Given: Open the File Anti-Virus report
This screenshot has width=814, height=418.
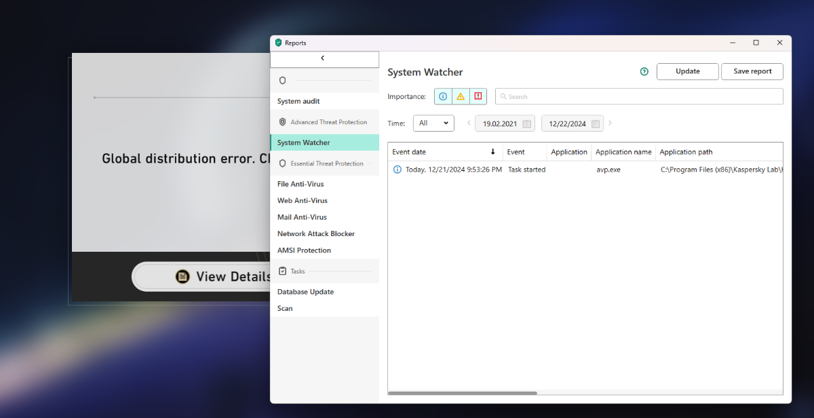Looking at the screenshot, I should point(301,184).
